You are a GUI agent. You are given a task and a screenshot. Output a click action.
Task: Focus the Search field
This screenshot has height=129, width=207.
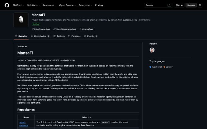tap(158, 5)
